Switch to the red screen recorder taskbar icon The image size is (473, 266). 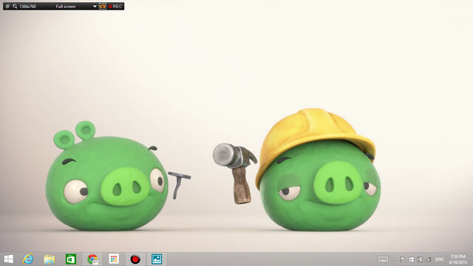pos(135,259)
